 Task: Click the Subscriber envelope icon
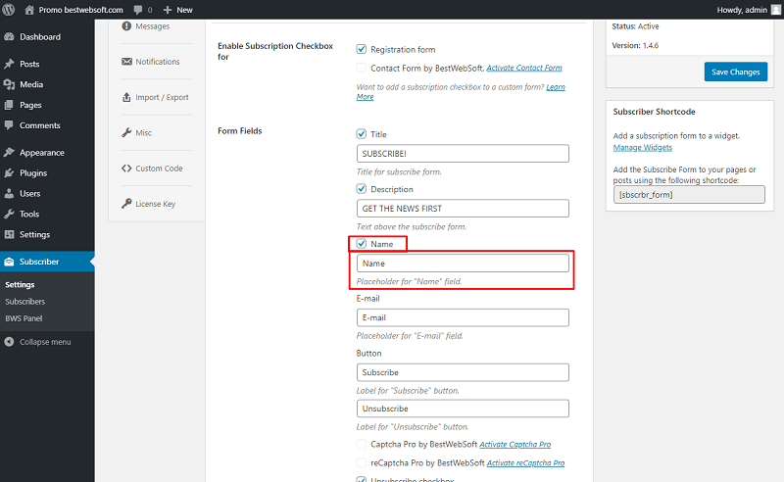9,262
